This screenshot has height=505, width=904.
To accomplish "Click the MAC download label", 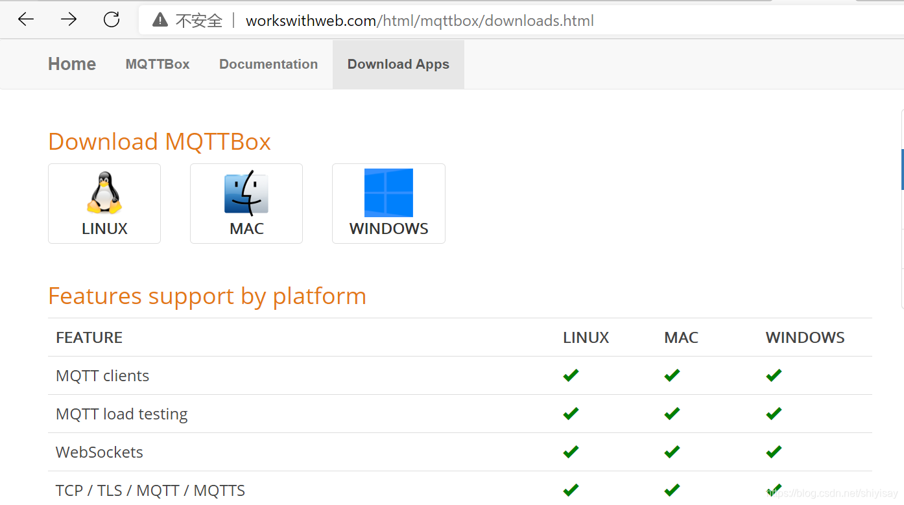I will coord(246,229).
